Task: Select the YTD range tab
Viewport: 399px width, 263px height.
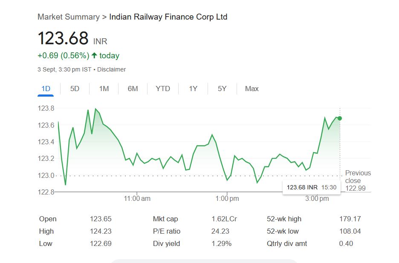Action: (162, 89)
